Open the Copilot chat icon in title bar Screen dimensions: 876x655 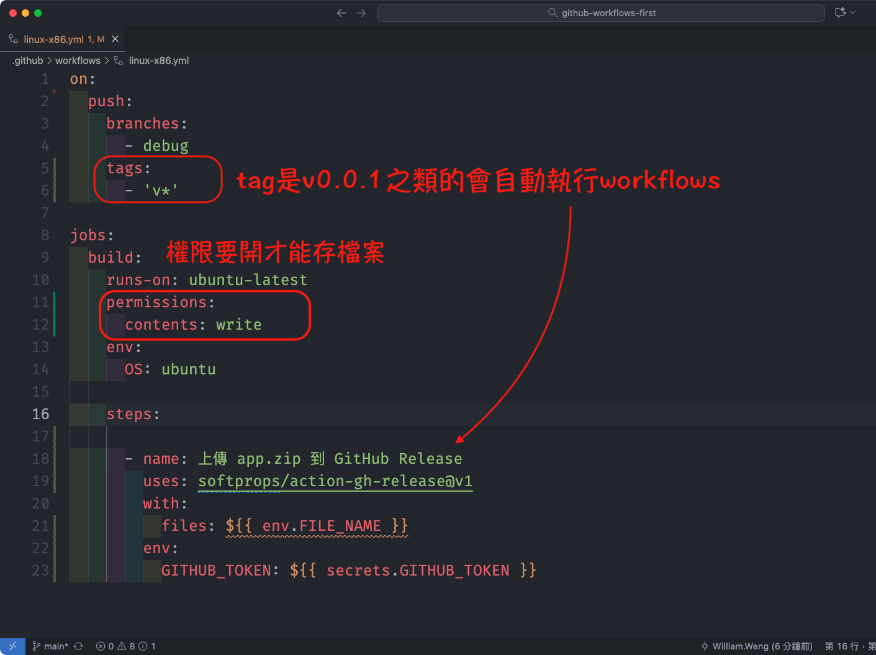[x=840, y=12]
